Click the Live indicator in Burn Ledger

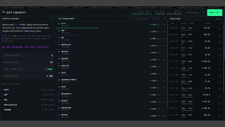(x=219, y=19)
